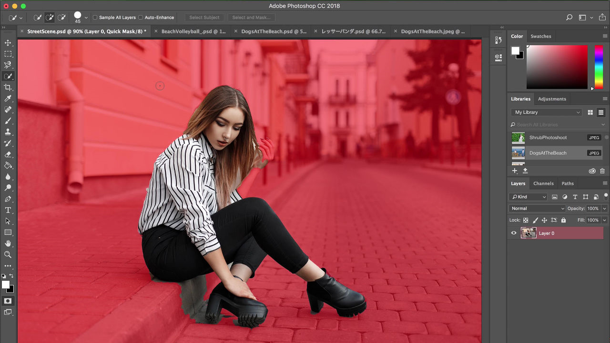This screenshot has height=343, width=610.
Task: Enable the Auto-Enhance checkbox
Action: (141, 18)
